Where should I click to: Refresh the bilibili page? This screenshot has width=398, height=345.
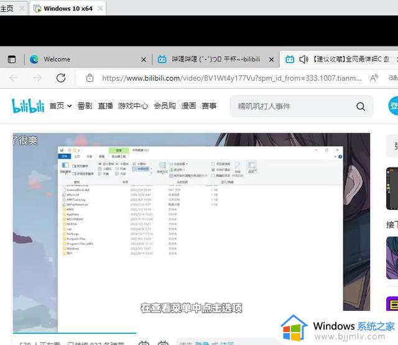[61, 78]
